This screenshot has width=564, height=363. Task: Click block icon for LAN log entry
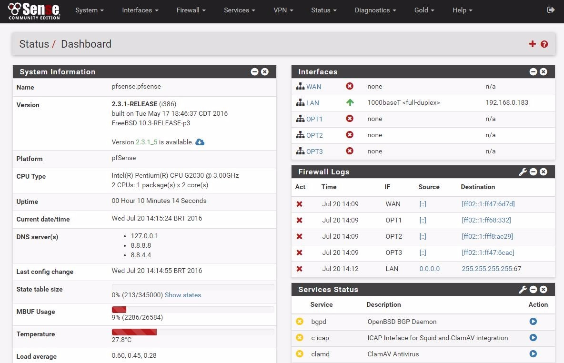tap(299, 269)
